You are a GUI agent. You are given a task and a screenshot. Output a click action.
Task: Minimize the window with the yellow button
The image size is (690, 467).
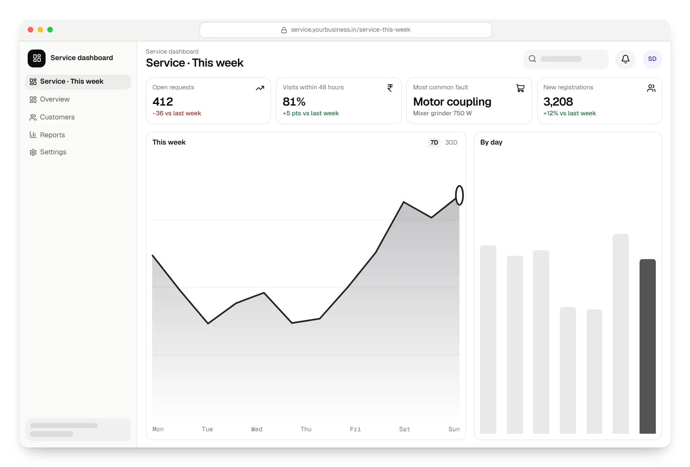(x=40, y=30)
